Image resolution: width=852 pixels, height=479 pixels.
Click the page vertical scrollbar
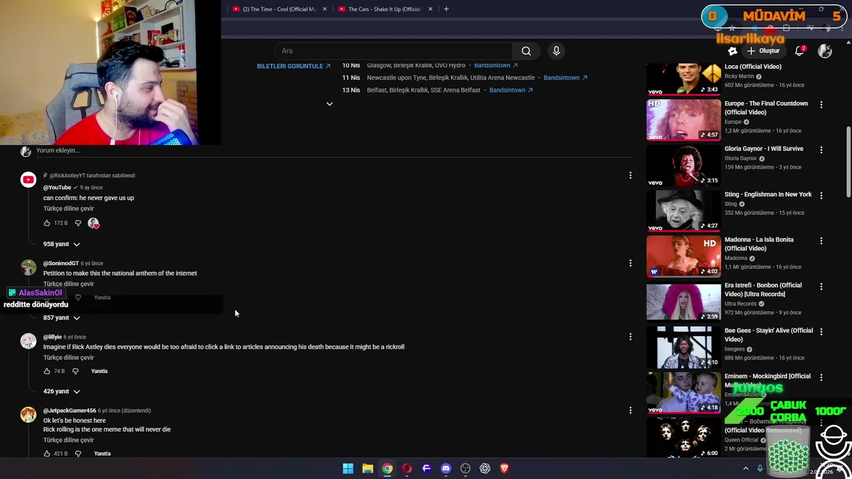848,162
